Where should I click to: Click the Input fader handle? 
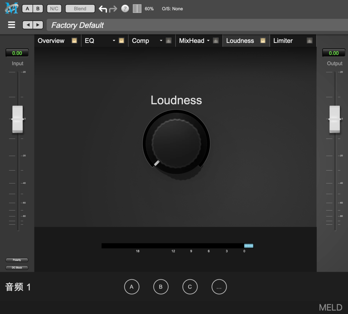point(17,119)
